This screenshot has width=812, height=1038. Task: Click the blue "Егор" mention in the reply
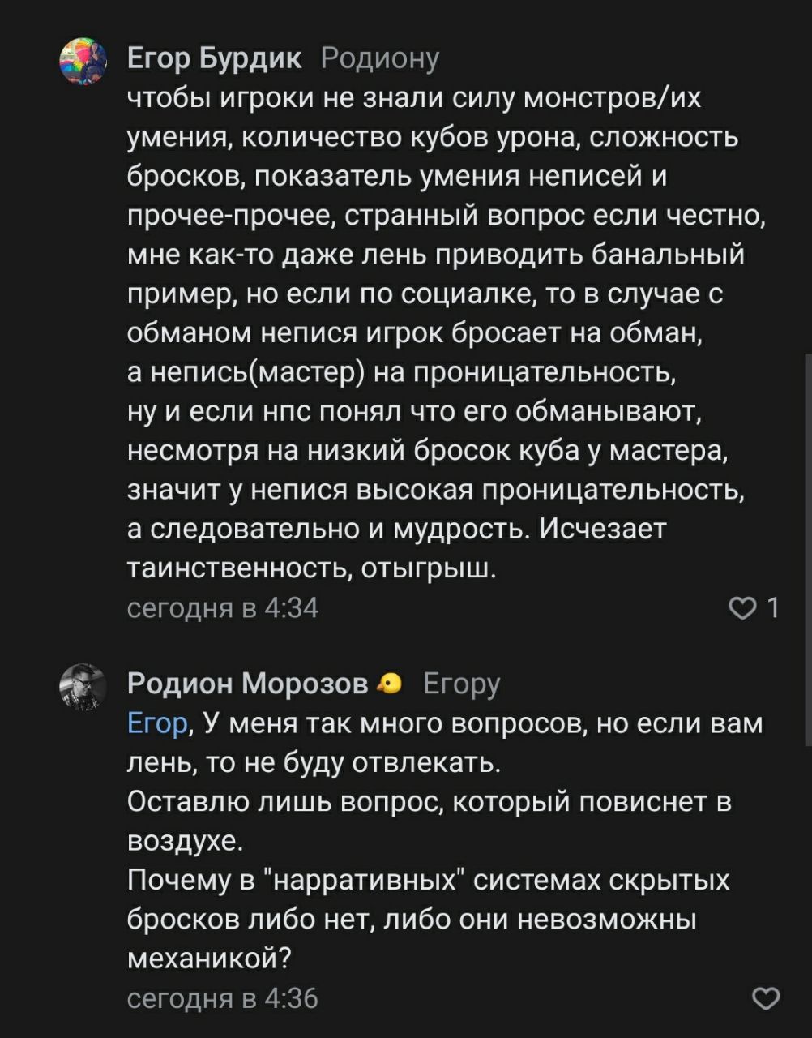click(157, 723)
